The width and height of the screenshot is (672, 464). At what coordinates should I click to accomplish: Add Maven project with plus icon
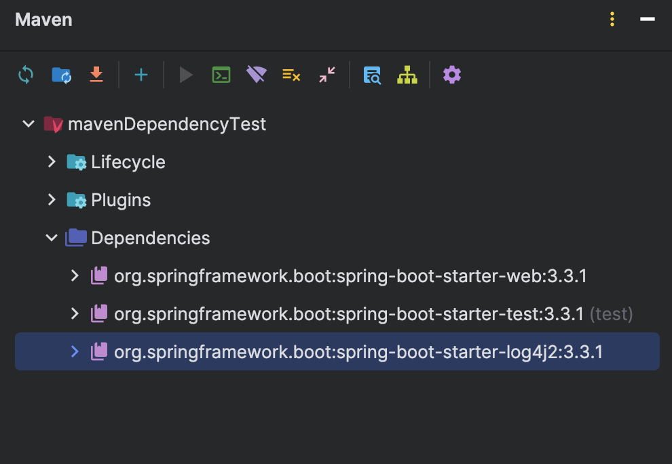coord(141,75)
